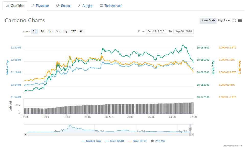The width and height of the screenshot is (245, 150).
Task: Click the 0,000012 BTC axis label
Action: pyautogui.click(x=227, y=85)
